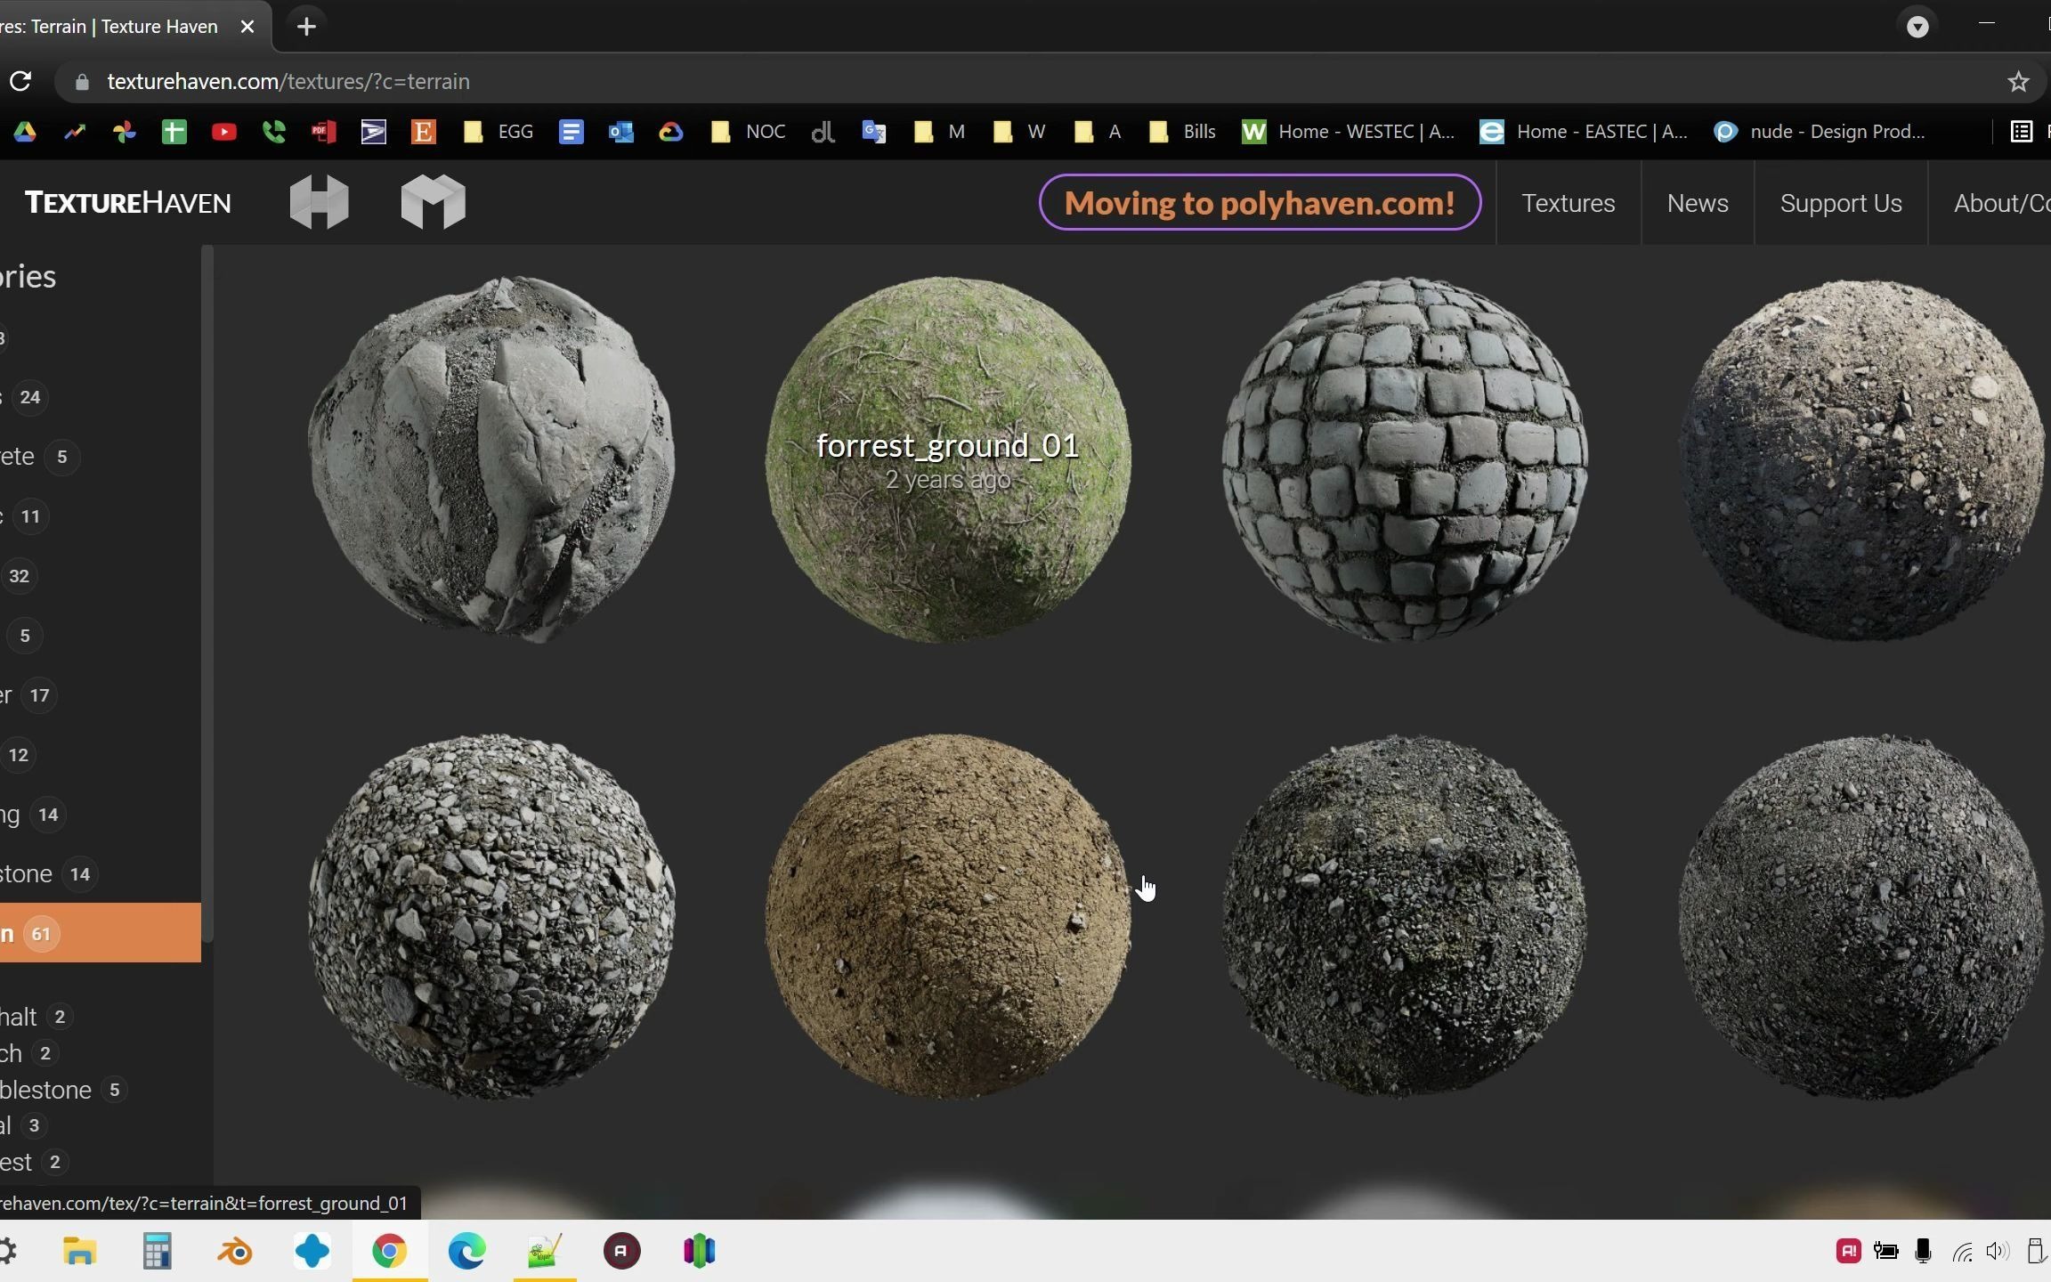The height and width of the screenshot is (1282, 2051).
Task: Click the Texture Haven site logo
Action: 127,203
